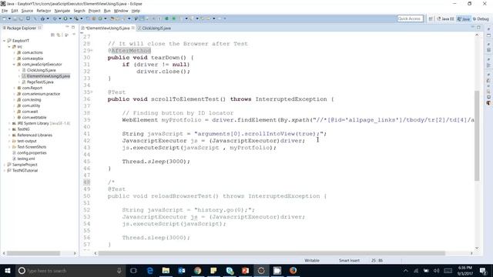
Task: Select the Test-ScreenShots folder
Action: pyautogui.click(x=32, y=147)
